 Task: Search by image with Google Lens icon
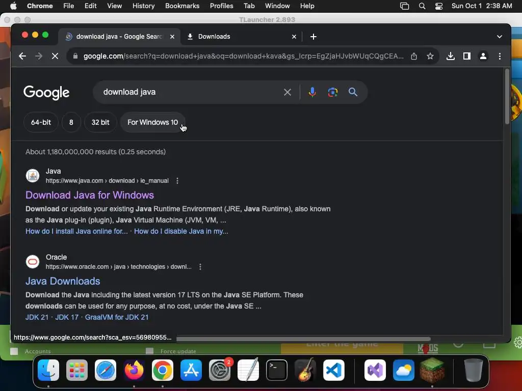tap(332, 92)
